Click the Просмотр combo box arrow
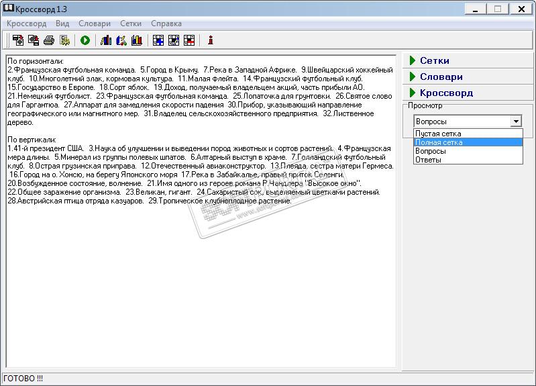 (516, 121)
